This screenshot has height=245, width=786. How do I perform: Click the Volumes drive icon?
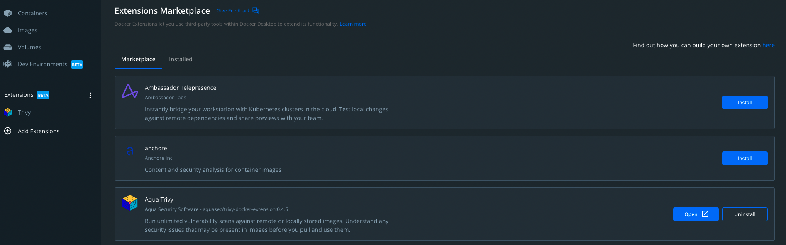[7, 47]
